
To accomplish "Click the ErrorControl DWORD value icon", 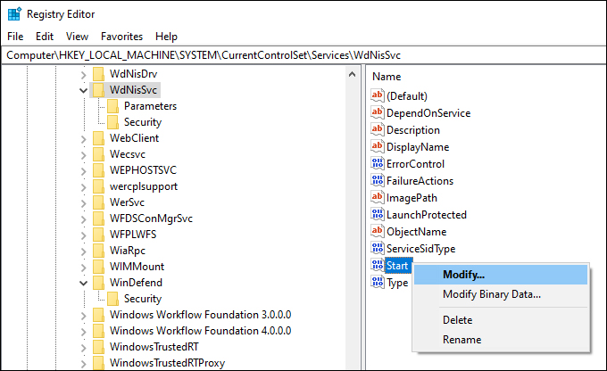I will pyautogui.click(x=378, y=163).
